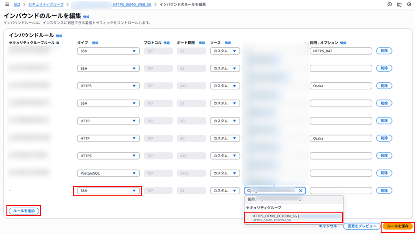Click the magnifier icon in source search field
This screenshot has height=234, width=415.
(249, 191)
